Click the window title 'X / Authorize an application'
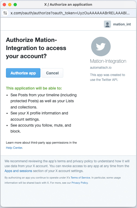This screenshot has height=208, width=137. point(68,5)
